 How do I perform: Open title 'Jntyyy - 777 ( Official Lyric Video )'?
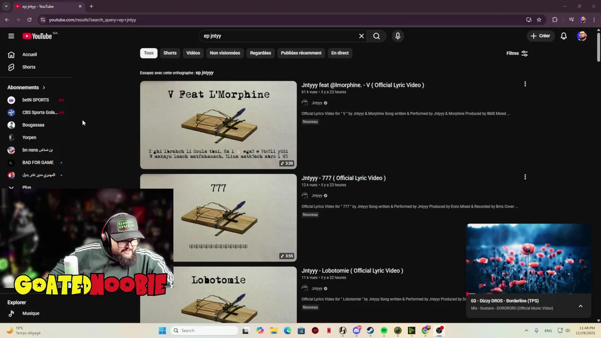point(343,178)
